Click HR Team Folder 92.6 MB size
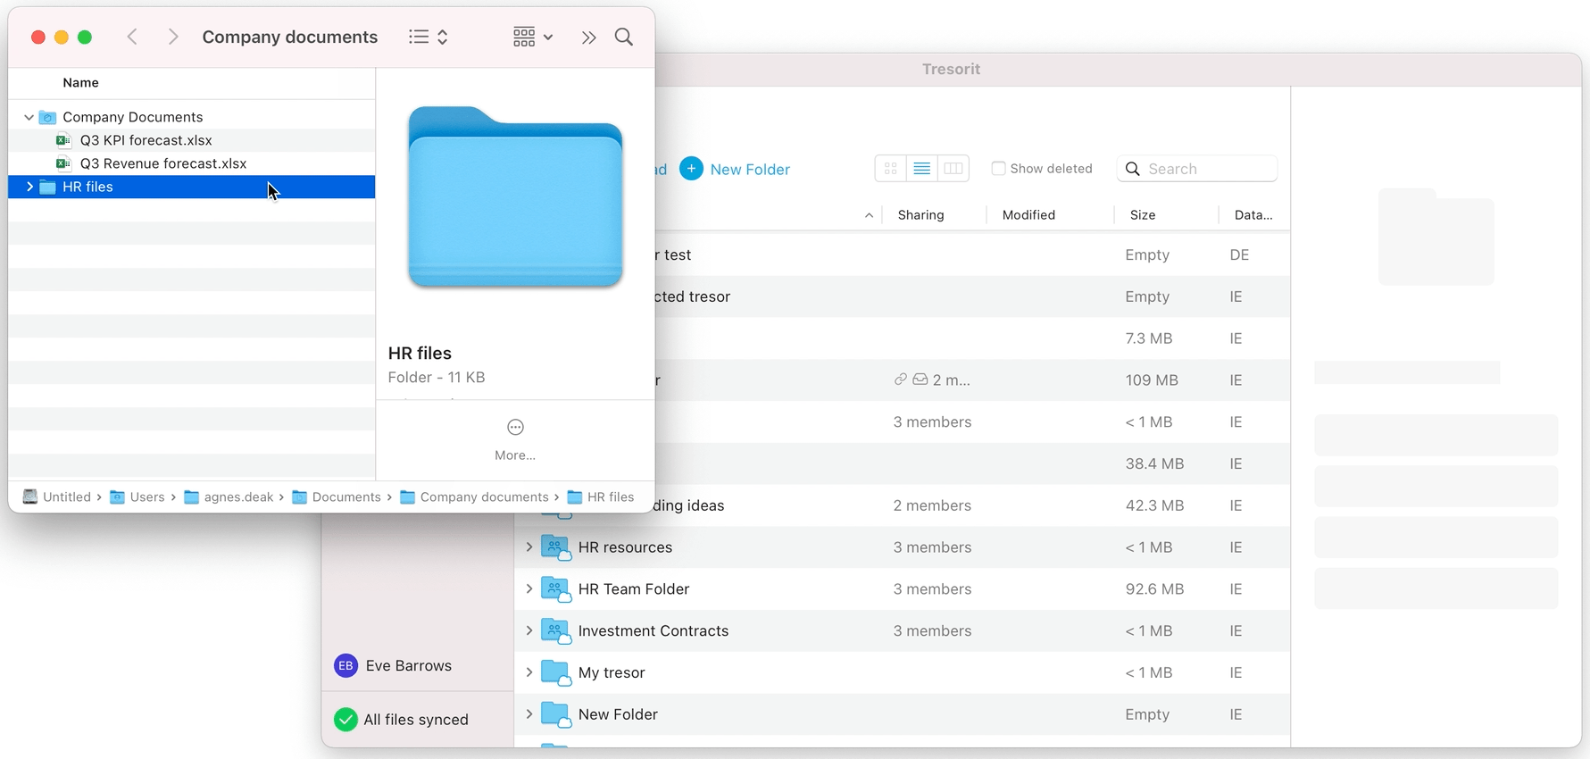This screenshot has width=1590, height=759. 1154,589
